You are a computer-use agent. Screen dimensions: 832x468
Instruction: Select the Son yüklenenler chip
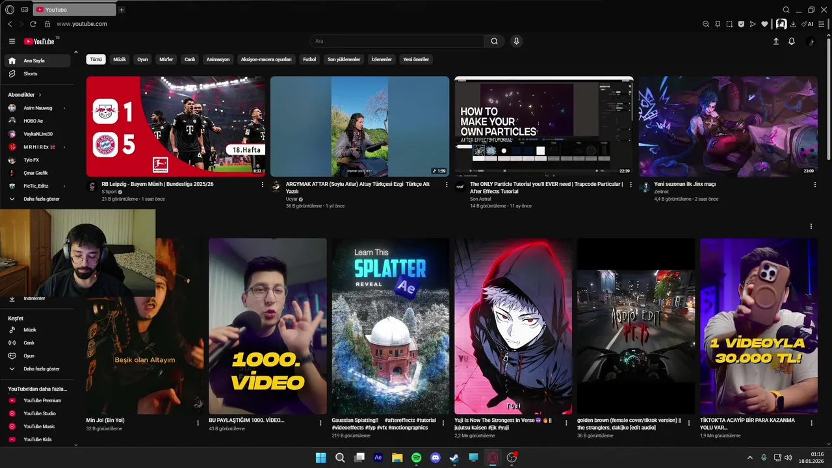tap(344, 59)
